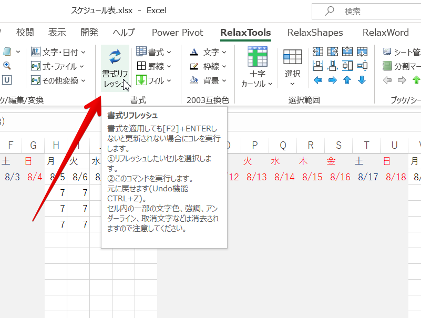Screen dimensions: 421x318
Task: Open the RelaxWord tab
Action: (386, 33)
